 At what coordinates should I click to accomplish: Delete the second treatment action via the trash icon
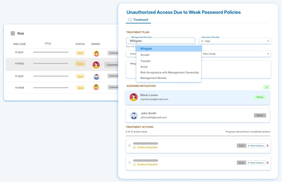tap(267, 163)
